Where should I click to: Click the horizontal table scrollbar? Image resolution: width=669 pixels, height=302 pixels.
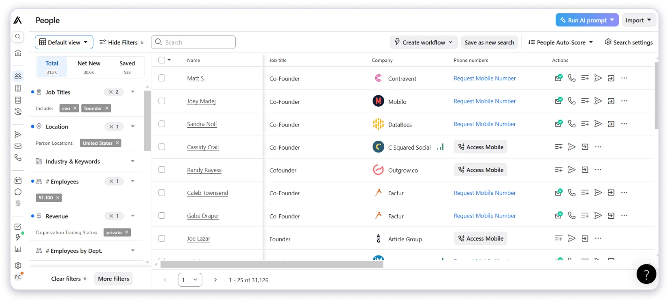271,264
